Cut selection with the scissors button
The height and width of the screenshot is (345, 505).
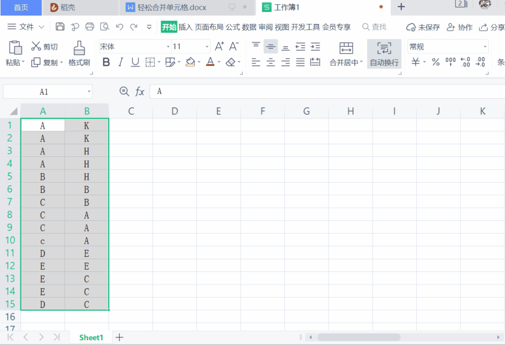tap(44, 47)
